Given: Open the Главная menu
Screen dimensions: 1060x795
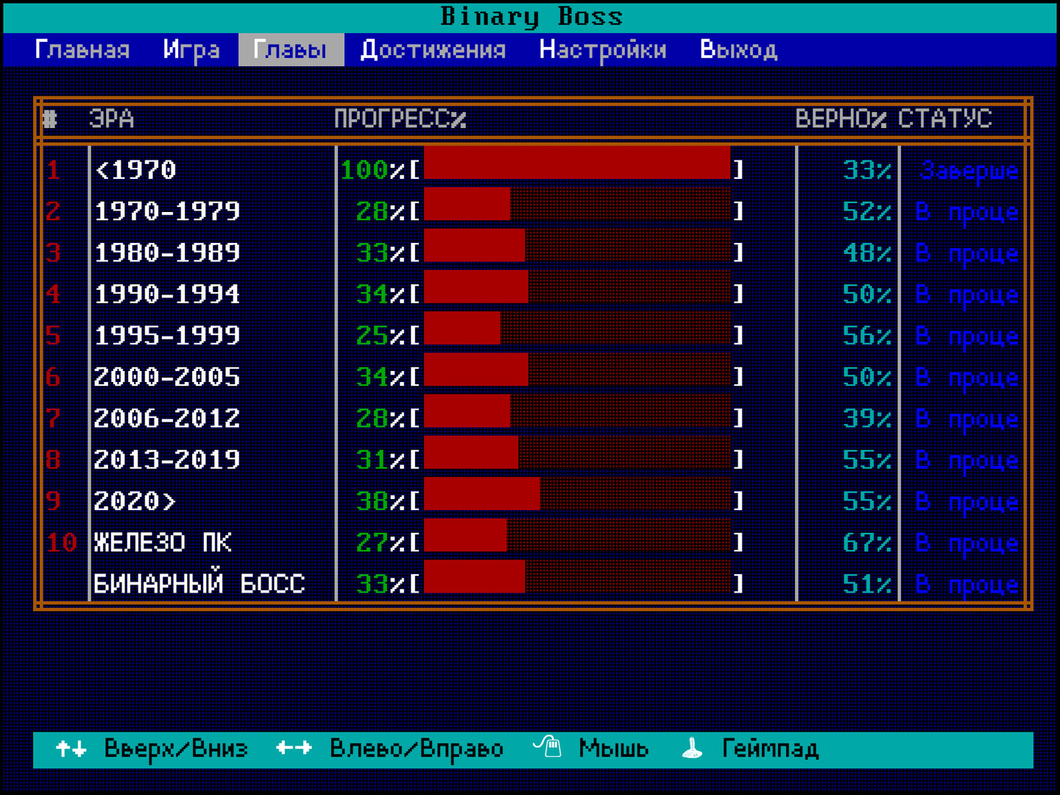Looking at the screenshot, I should [82, 50].
